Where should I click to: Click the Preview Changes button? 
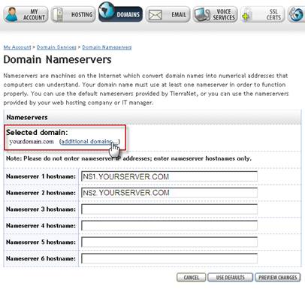click(x=277, y=278)
